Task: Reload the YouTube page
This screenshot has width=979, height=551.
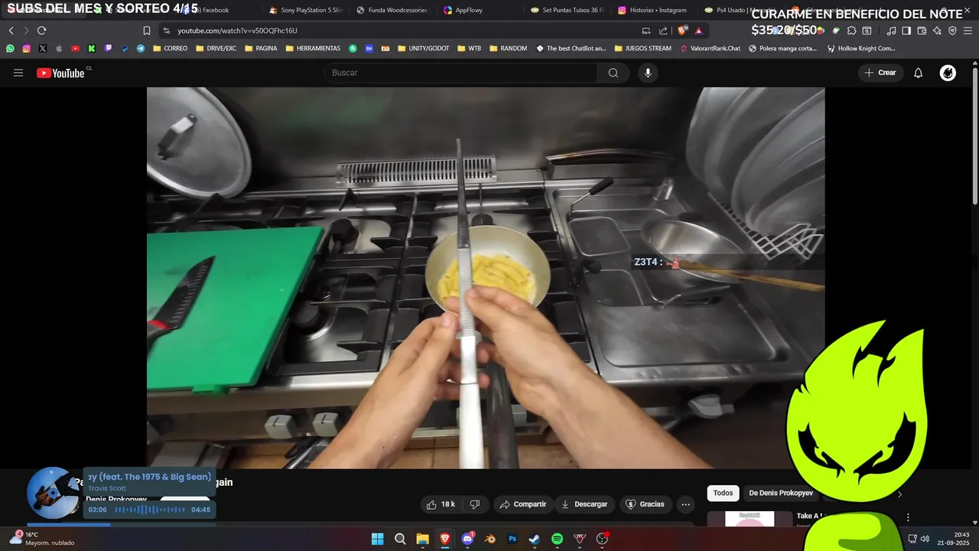Action: [x=41, y=31]
